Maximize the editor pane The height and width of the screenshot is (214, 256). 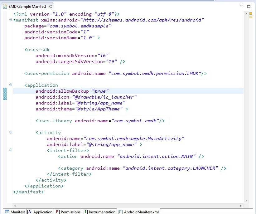(x=249, y=6)
